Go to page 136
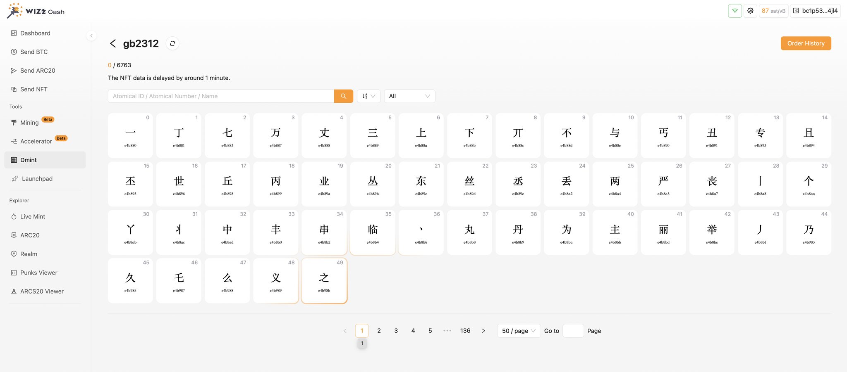 point(465,331)
